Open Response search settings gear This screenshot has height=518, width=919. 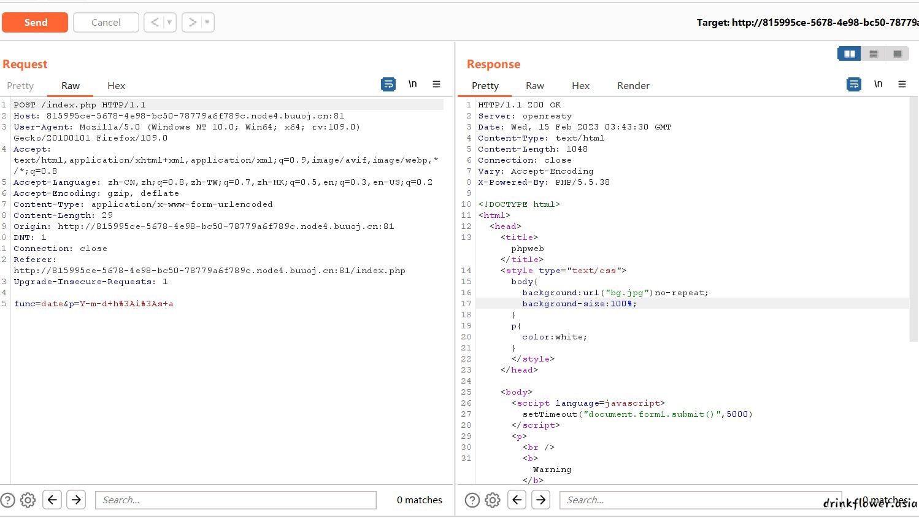coord(493,500)
